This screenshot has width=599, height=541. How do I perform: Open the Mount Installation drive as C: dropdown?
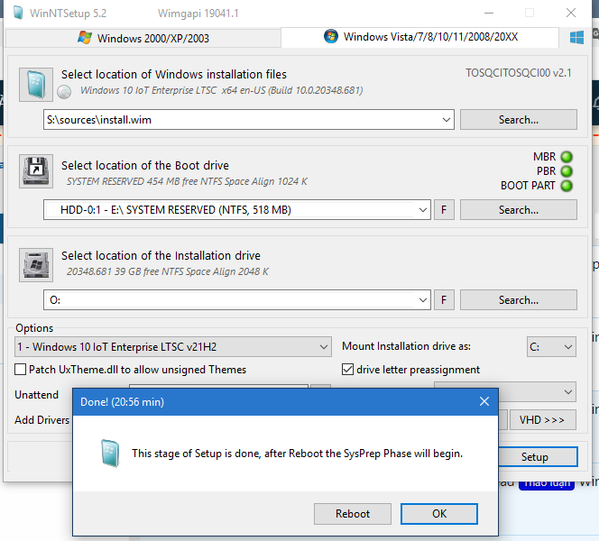(551, 346)
